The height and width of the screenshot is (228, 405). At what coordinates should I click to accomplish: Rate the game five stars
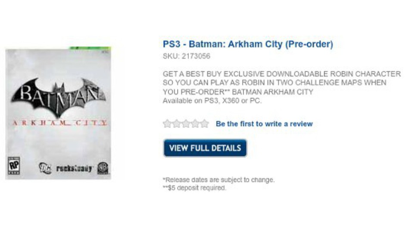click(204, 124)
